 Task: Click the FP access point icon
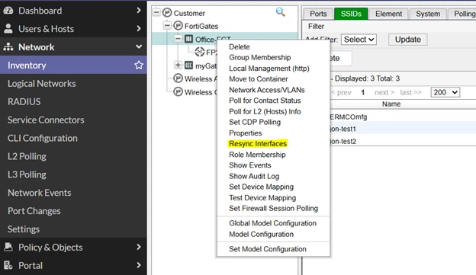tap(199, 52)
